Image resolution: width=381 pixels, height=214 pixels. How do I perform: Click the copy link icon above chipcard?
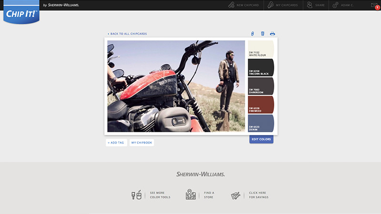(252, 34)
